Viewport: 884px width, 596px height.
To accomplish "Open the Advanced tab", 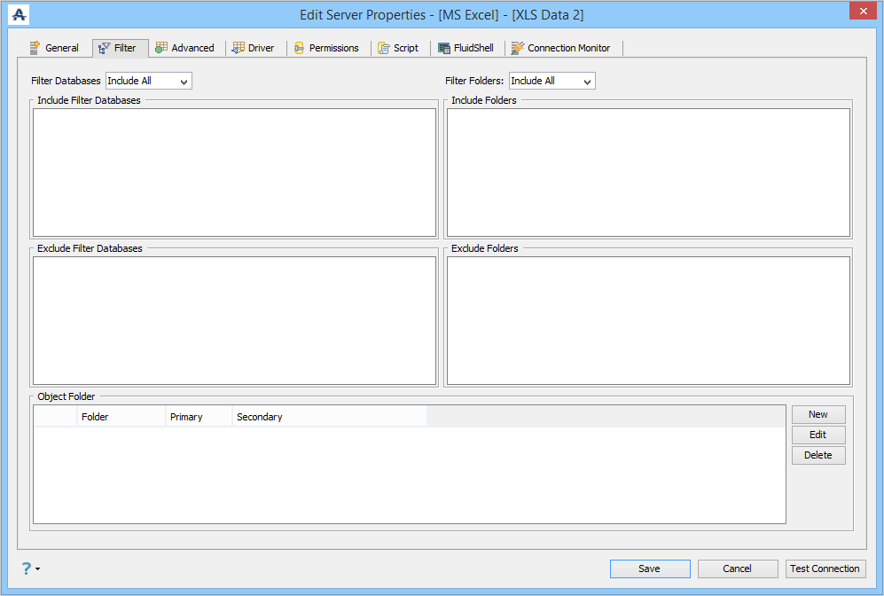I will pos(186,48).
